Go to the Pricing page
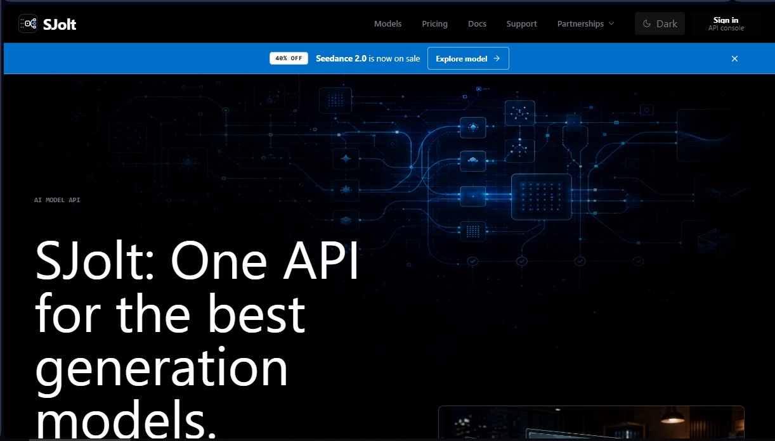 click(x=434, y=23)
